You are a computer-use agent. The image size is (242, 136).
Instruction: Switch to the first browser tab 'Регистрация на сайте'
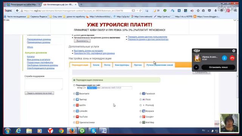pyautogui.click(x=23, y=5)
